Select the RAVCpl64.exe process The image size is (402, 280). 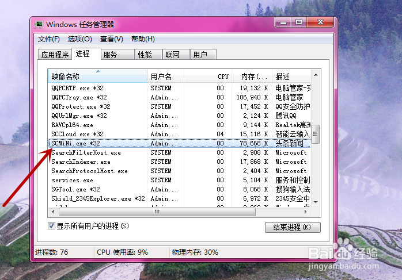(x=180, y=125)
